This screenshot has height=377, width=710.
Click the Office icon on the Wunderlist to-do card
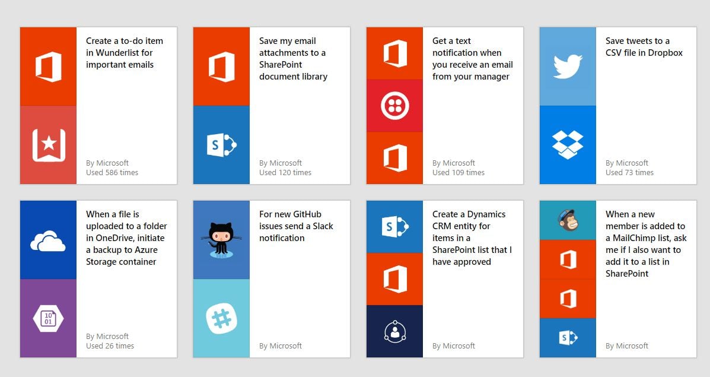tap(49, 66)
